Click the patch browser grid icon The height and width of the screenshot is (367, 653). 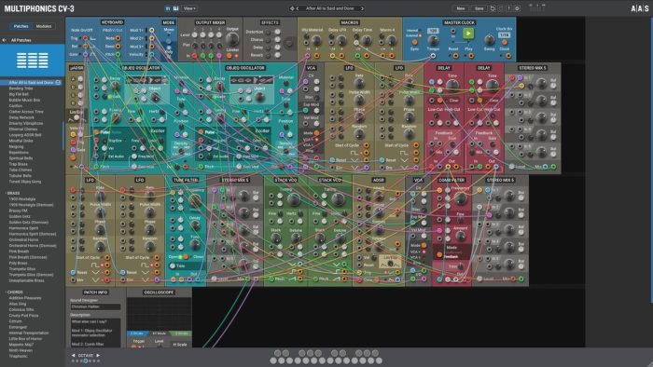point(32,61)
